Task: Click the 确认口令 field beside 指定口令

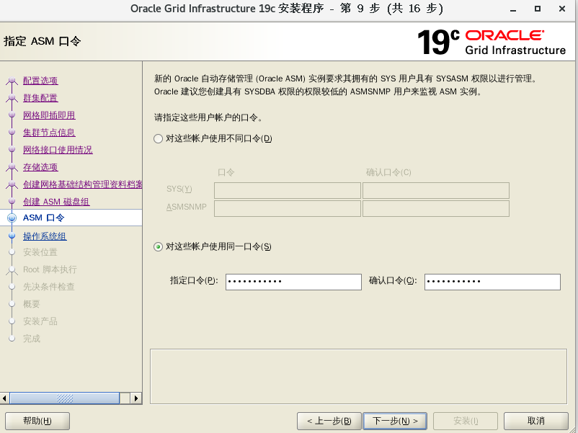Action: point(492,282)
